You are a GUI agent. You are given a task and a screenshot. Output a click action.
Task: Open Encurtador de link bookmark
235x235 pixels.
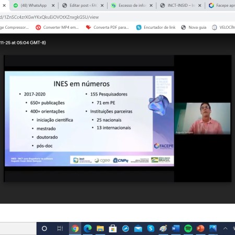click(156, 27)
